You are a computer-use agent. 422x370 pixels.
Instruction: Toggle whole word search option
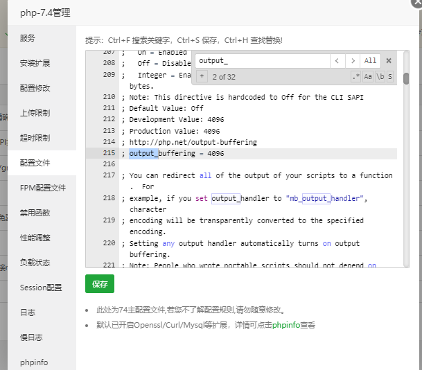[x=380, y=76]
